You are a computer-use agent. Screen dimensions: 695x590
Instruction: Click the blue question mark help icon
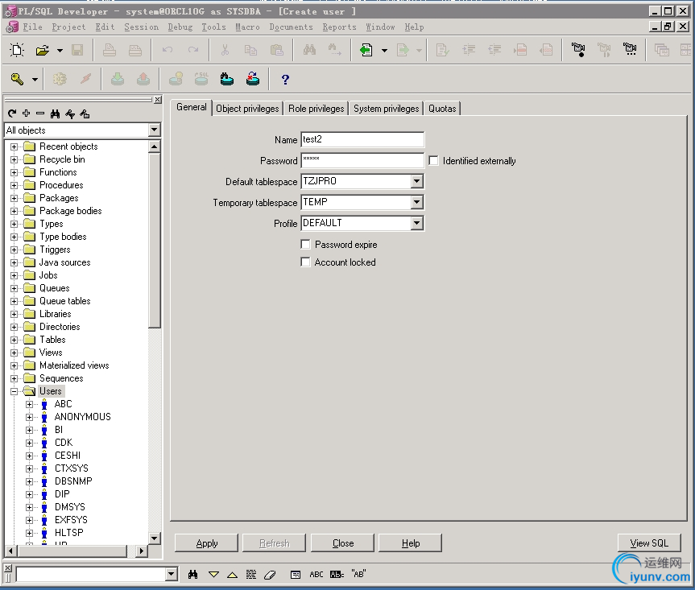tap(285, 80)
